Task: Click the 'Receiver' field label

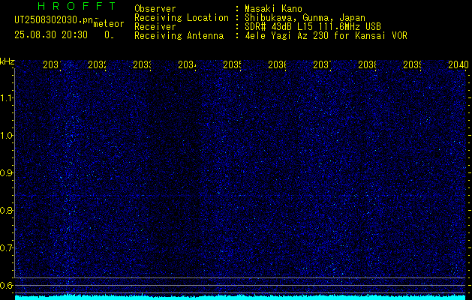Action: pyautogui.click(x=155, y=27)
